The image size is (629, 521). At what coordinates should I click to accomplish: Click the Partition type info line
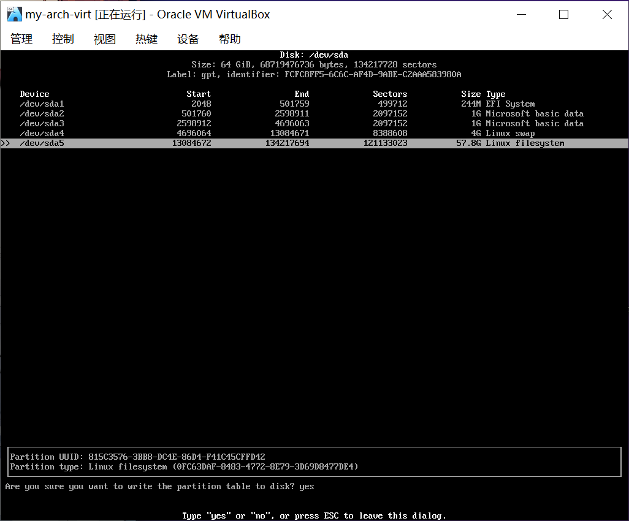[x=184, y=467]
